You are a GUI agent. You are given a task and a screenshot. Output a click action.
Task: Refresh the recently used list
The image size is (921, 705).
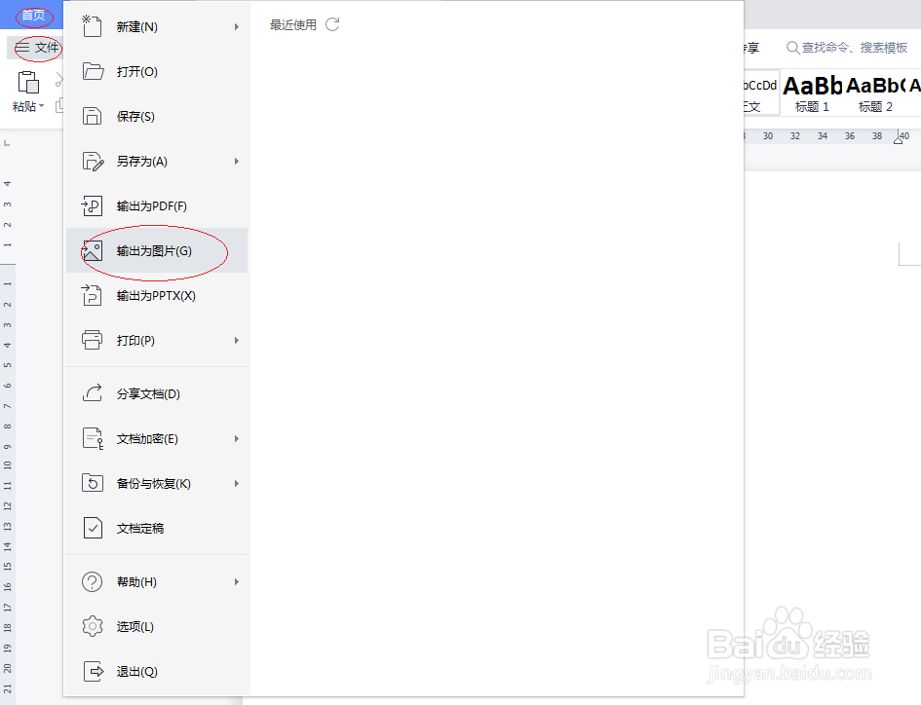(x=332, y=24)
